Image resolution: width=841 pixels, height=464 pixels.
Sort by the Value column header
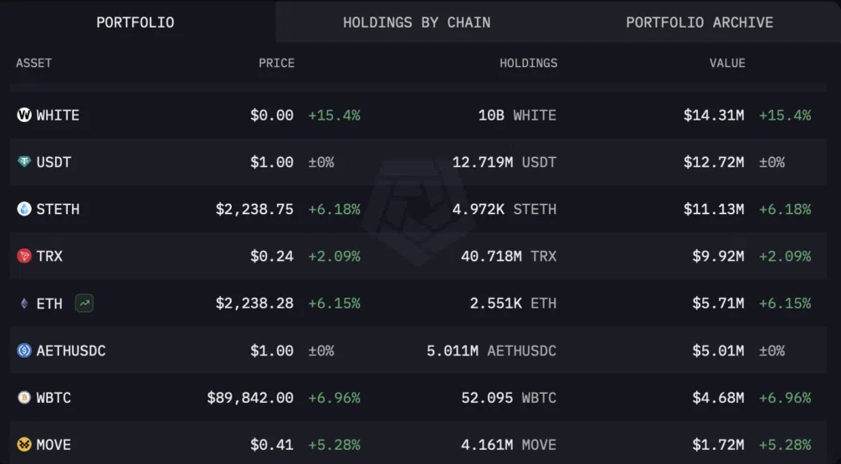pyautogui.click(x=727, y=63)
